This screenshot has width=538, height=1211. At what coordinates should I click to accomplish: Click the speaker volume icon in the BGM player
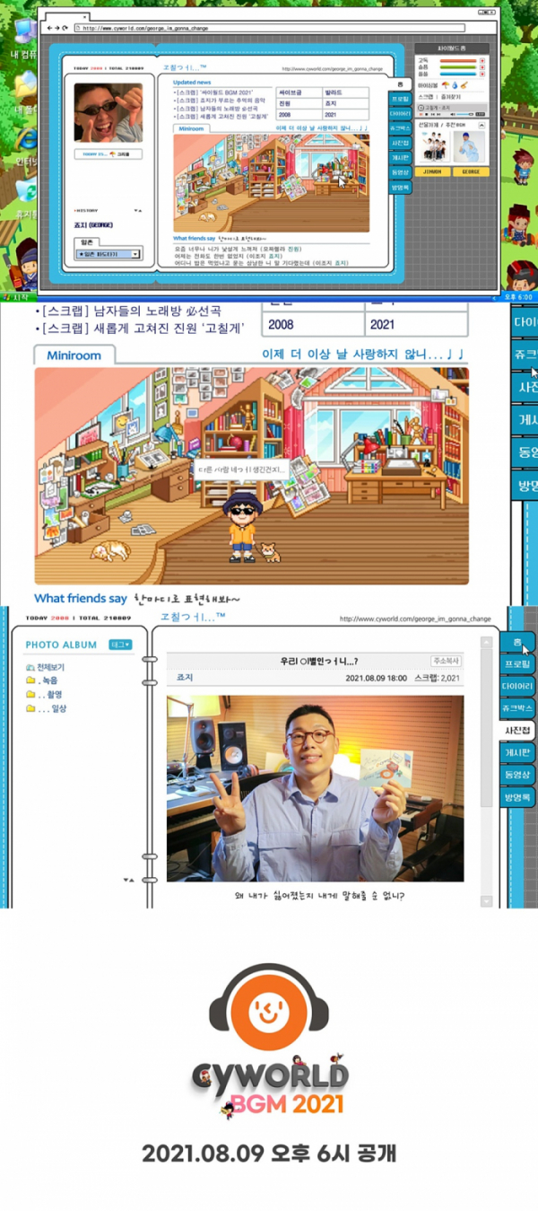click(x=453, y=114)
